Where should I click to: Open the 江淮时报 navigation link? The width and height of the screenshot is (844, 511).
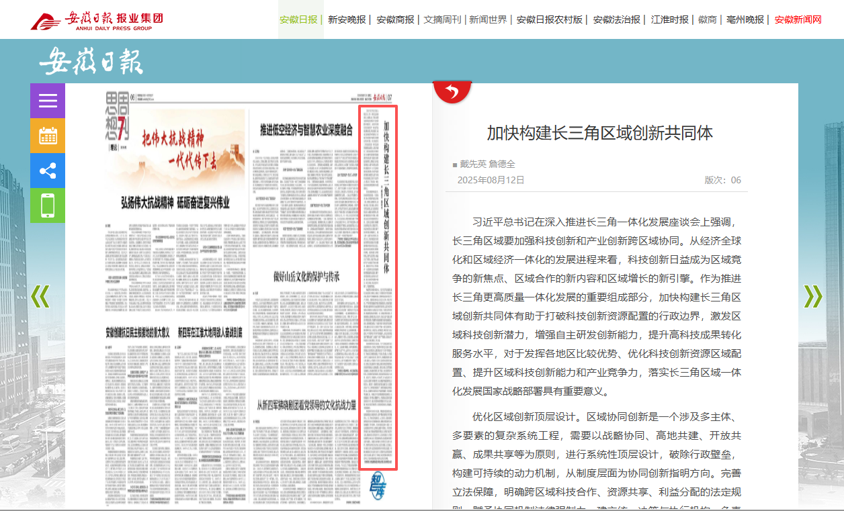click(x=669, y=19)
